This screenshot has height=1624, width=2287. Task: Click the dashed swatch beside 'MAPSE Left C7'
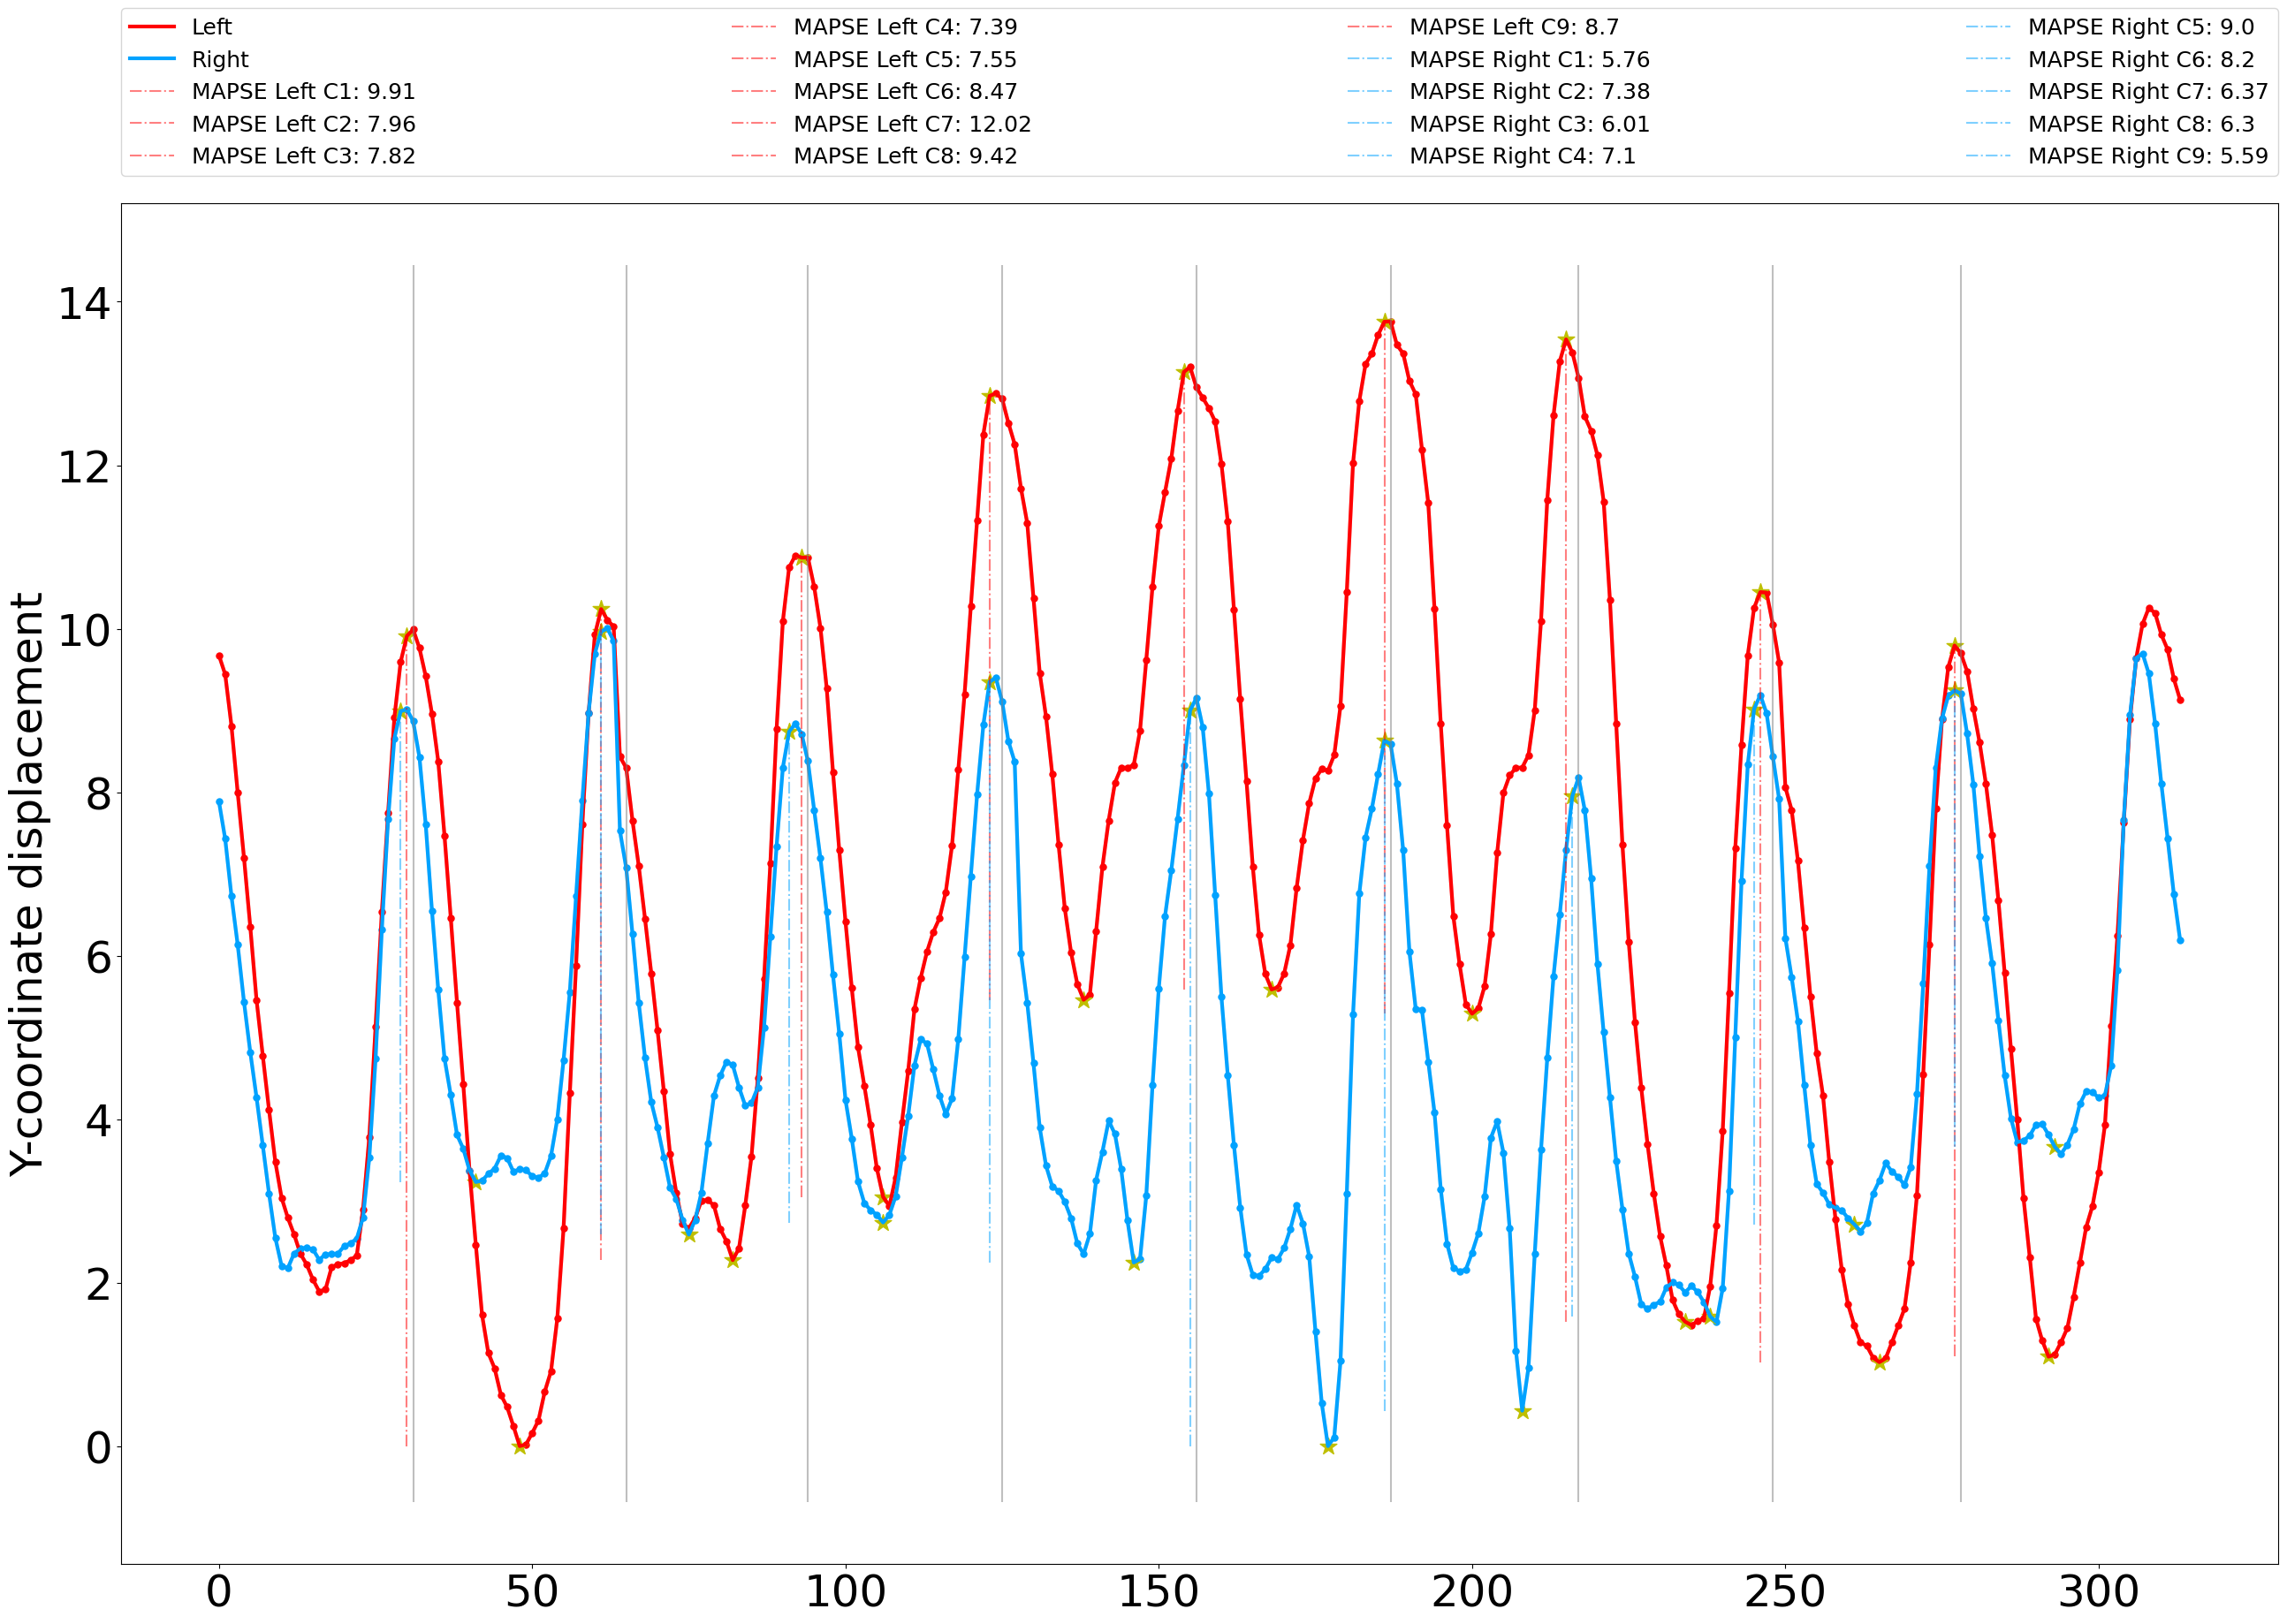coord(754,124)
